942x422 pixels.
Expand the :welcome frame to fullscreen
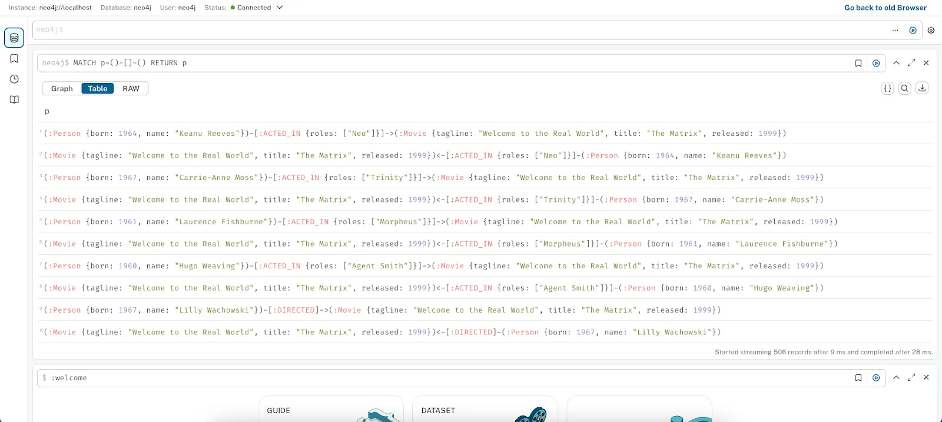[x=911, y=377]
